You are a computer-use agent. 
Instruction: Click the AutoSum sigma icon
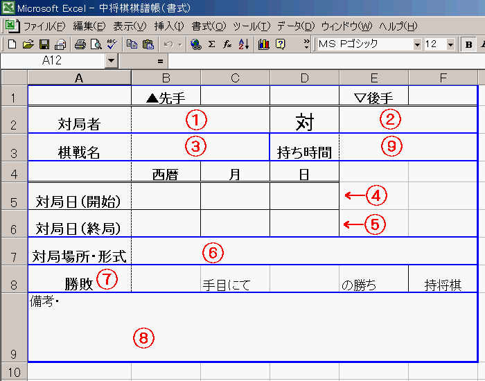click(x=211, y=44)
